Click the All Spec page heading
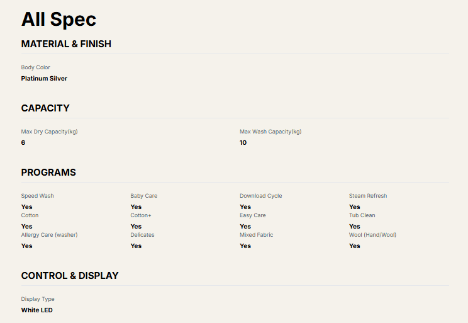Screen dimensions: 468x323 (x=58, y=19)
